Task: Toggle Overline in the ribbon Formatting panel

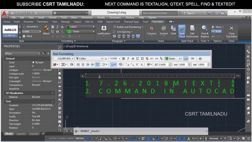Action: [x=57, y=32]
